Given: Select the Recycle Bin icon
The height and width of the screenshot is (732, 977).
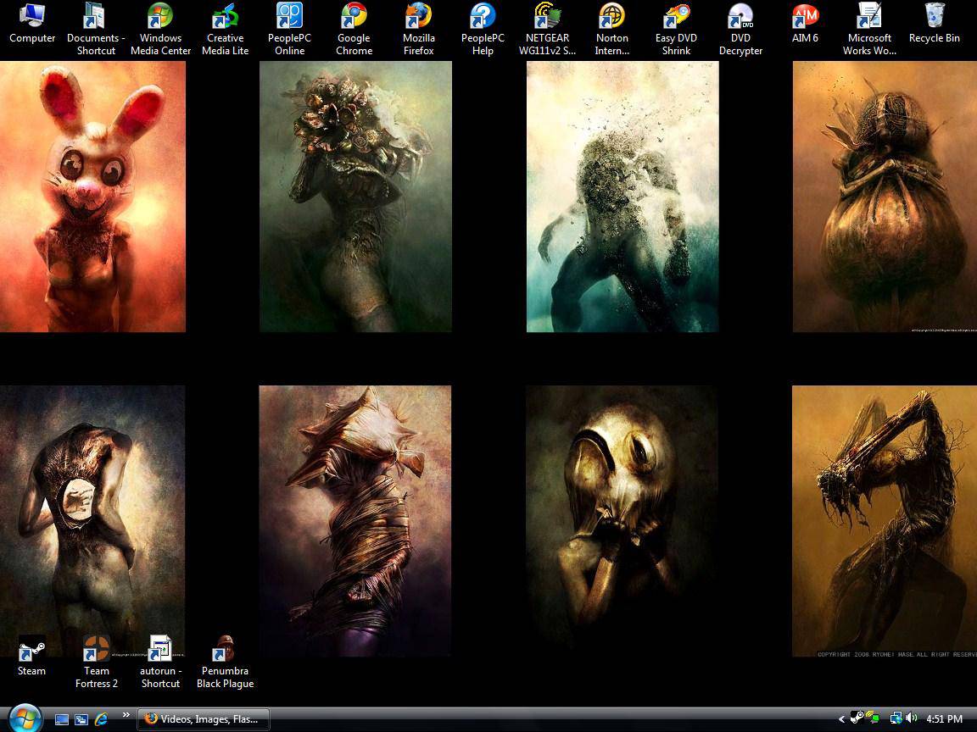Looking at the screenshot, I should click(934, 17).
